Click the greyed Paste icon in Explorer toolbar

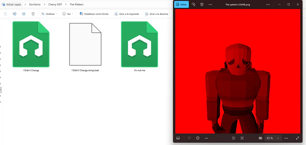point(5,14)
